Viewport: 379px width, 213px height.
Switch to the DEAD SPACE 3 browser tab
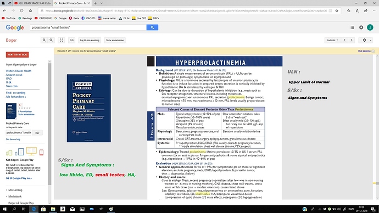pos(32,3)
